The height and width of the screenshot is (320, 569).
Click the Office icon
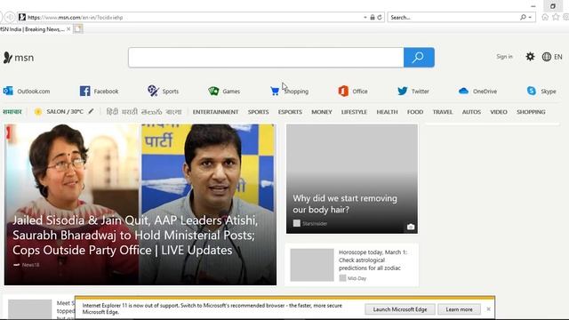[343, 91]
